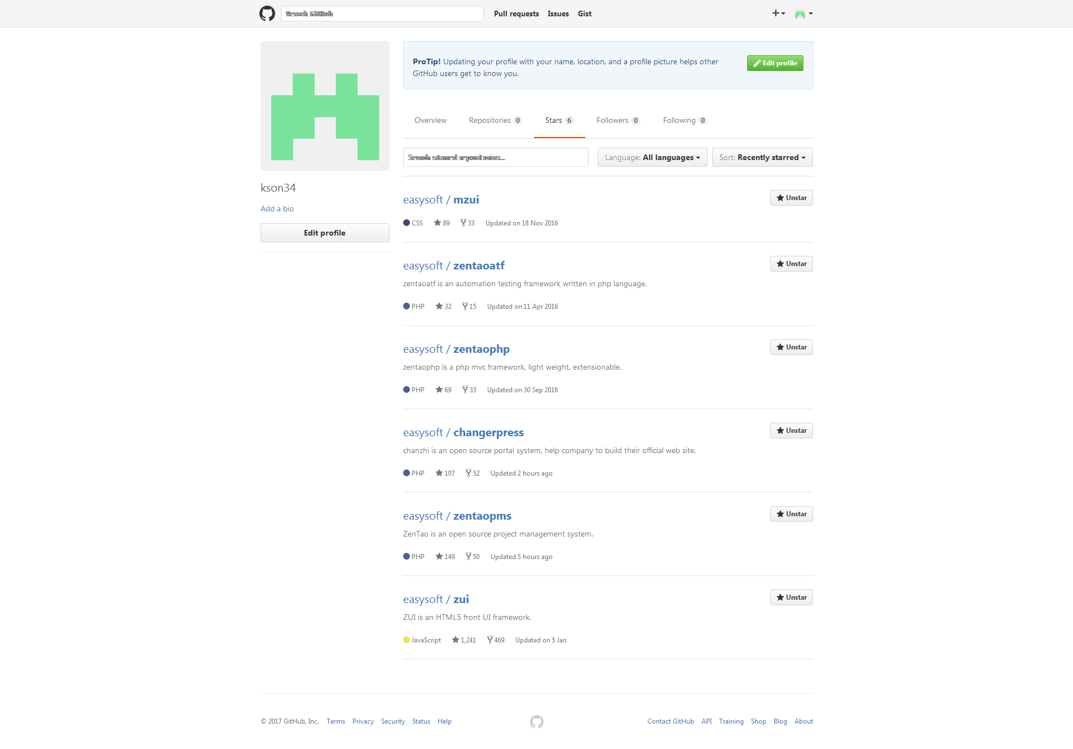Click fork count icon for zentaoatf
Screen dimensions: 1073x749
click(x=465, y=306)
